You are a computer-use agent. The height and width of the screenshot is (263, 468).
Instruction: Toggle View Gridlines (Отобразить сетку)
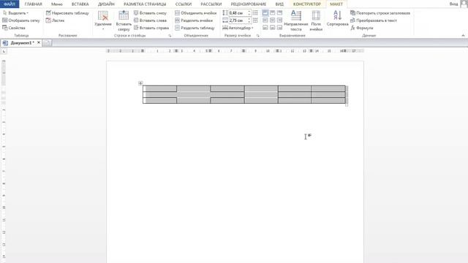(21, 20)
